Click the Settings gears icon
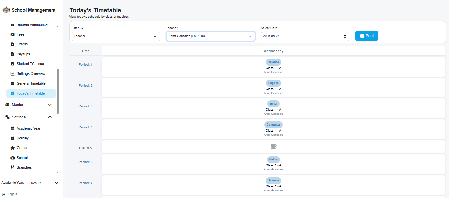The image size is (449, 198). tap(8, 117)
